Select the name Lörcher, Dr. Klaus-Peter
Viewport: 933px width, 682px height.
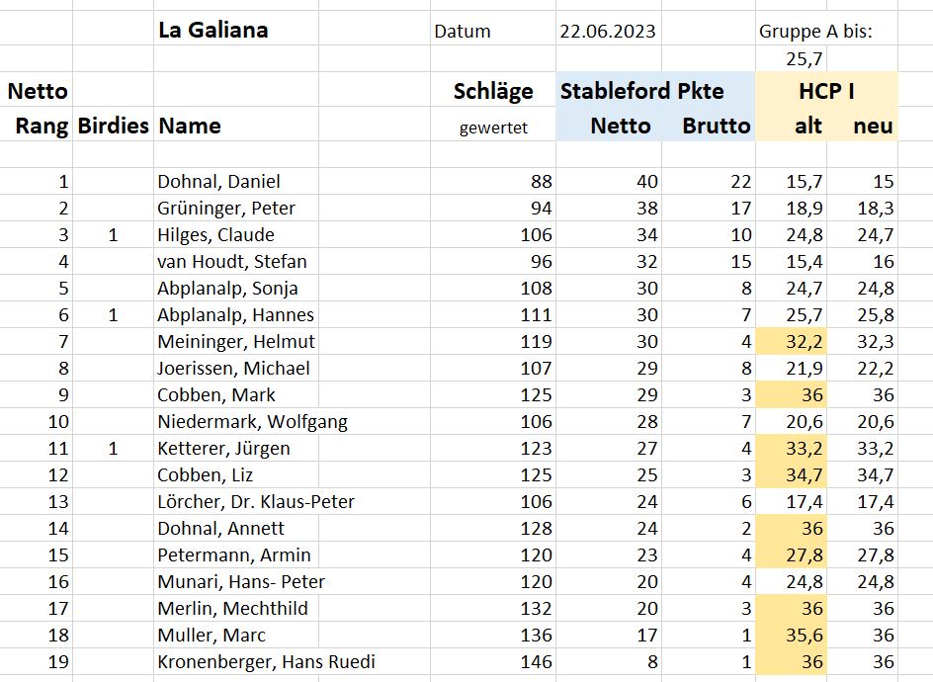[x=256, y=502]
